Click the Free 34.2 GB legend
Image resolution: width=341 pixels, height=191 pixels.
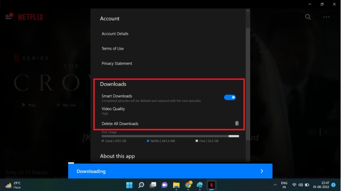[207, 141]
